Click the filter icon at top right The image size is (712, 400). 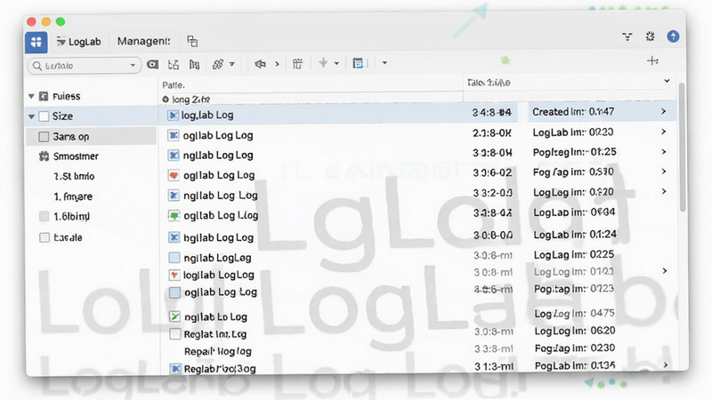(627, 36)
